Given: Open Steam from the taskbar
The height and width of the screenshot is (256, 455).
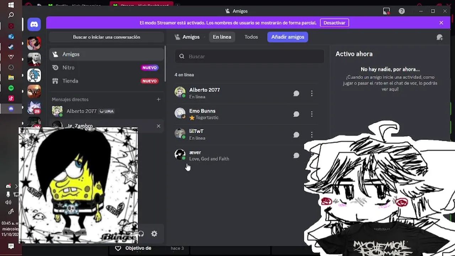Looking at the screenshot, I should point(11,47).
